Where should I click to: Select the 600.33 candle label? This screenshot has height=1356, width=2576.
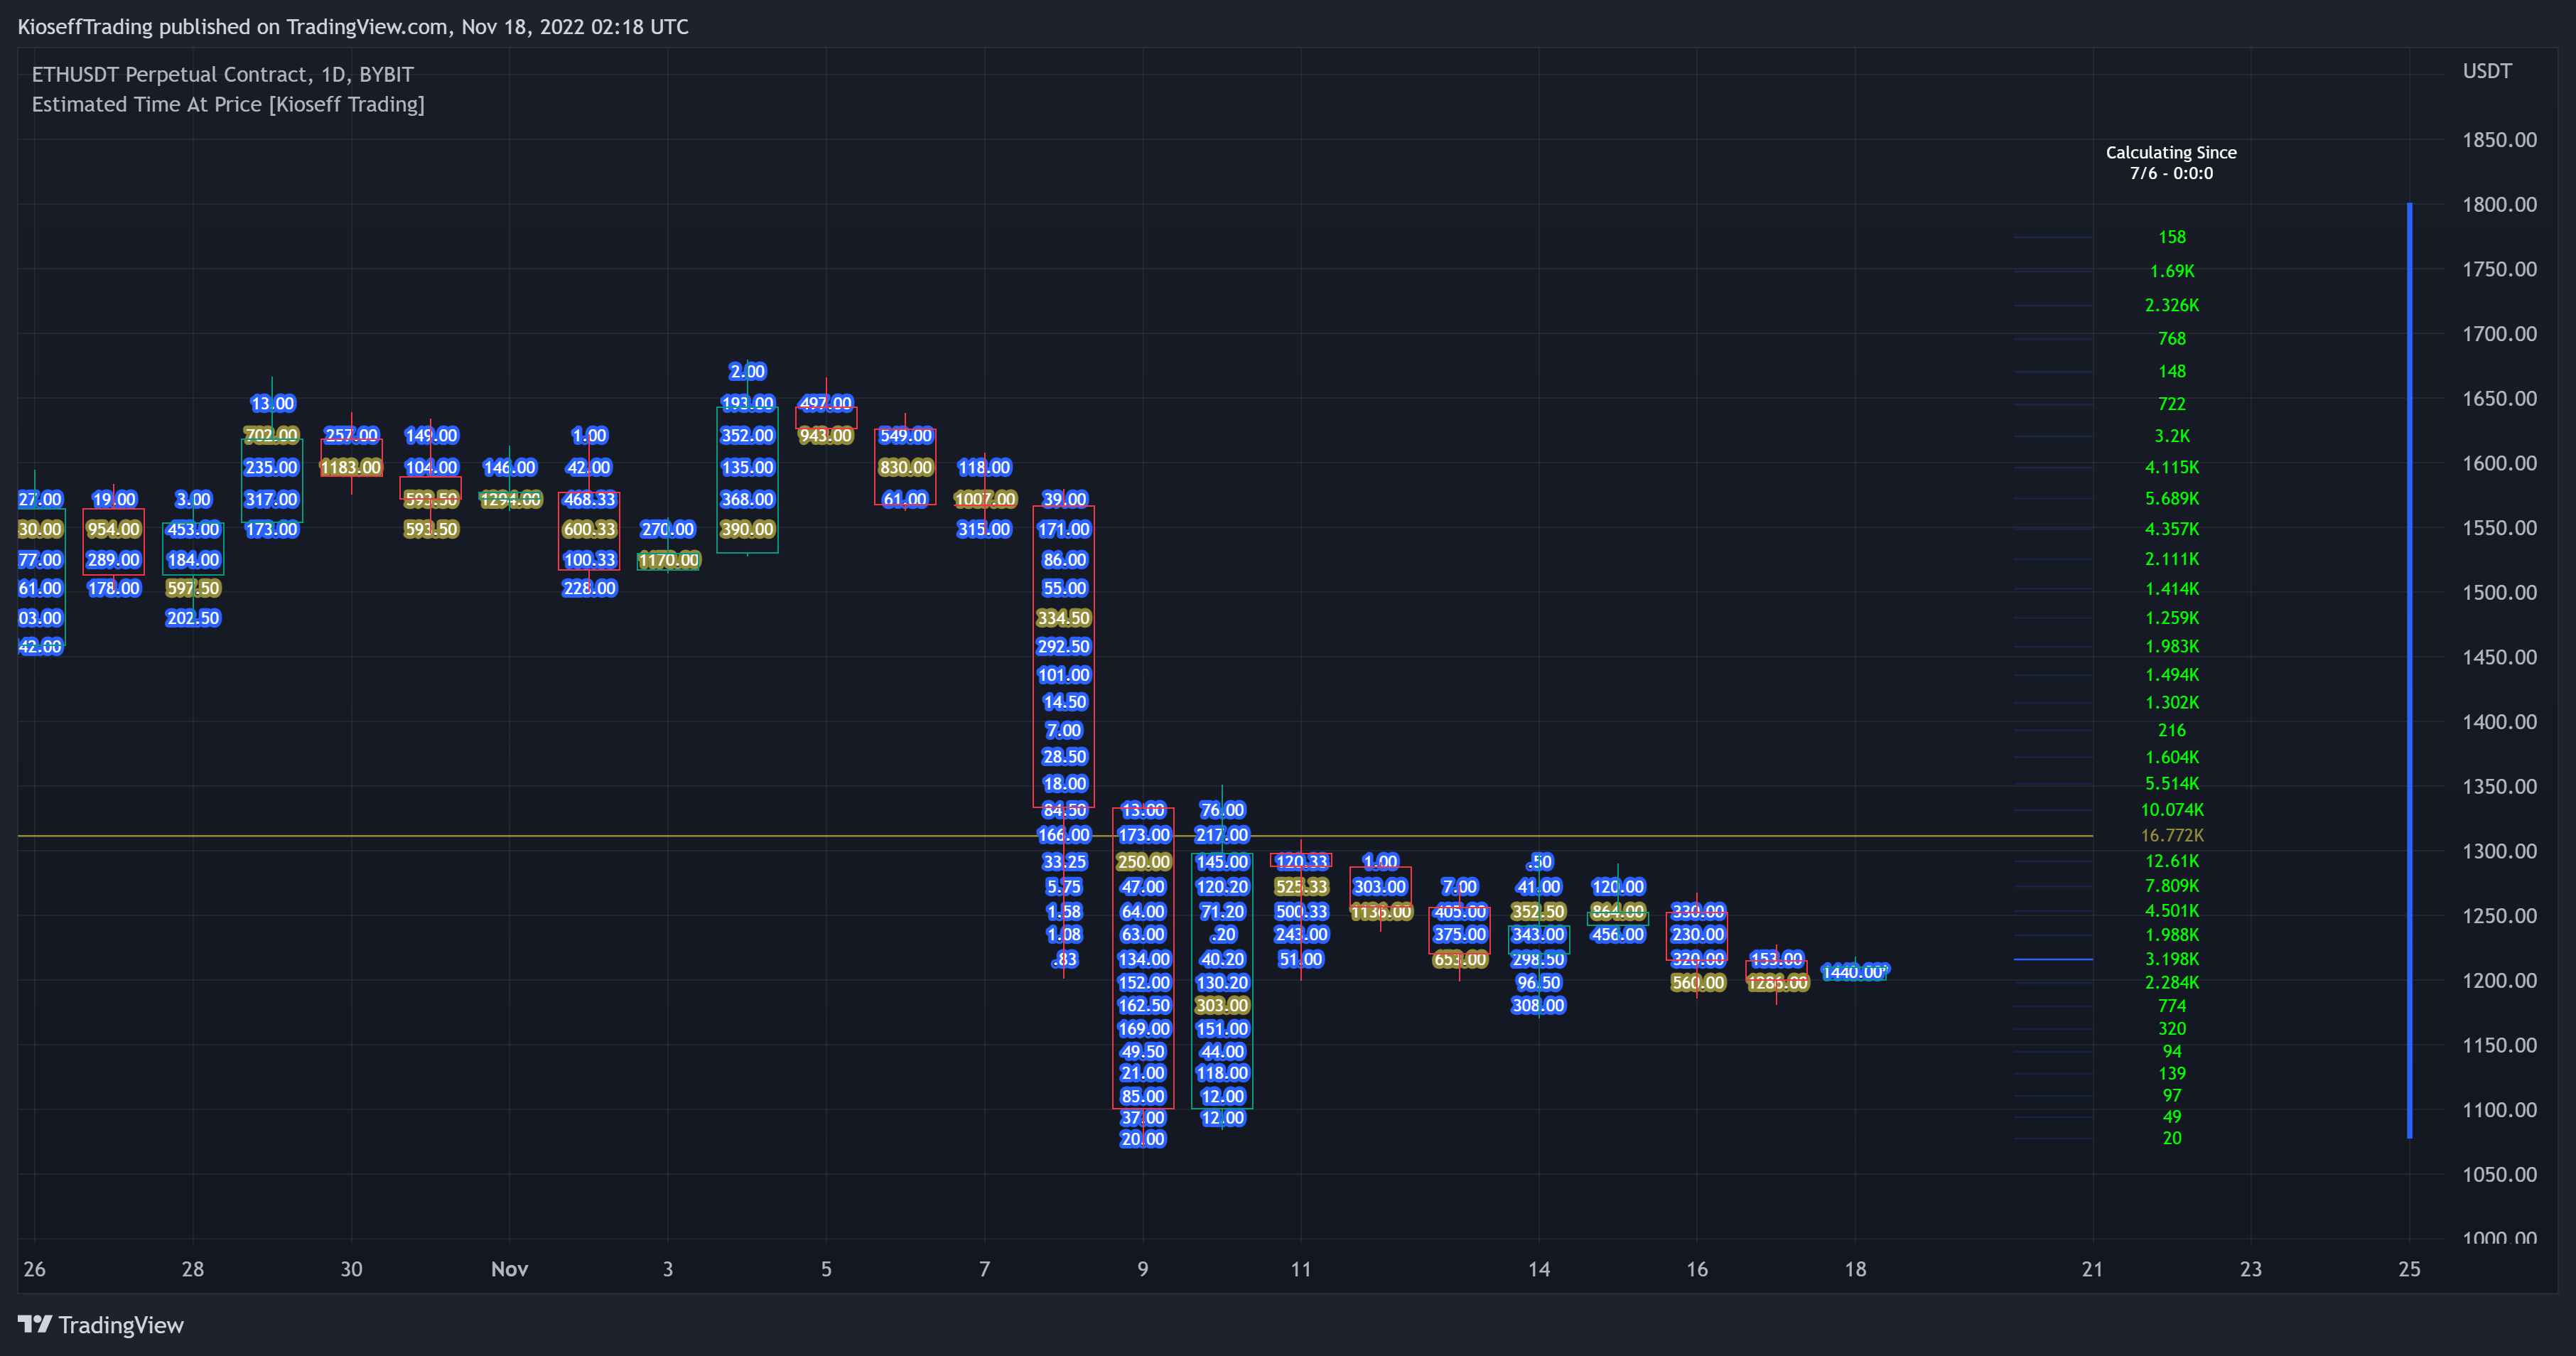(x=589, y=529)
